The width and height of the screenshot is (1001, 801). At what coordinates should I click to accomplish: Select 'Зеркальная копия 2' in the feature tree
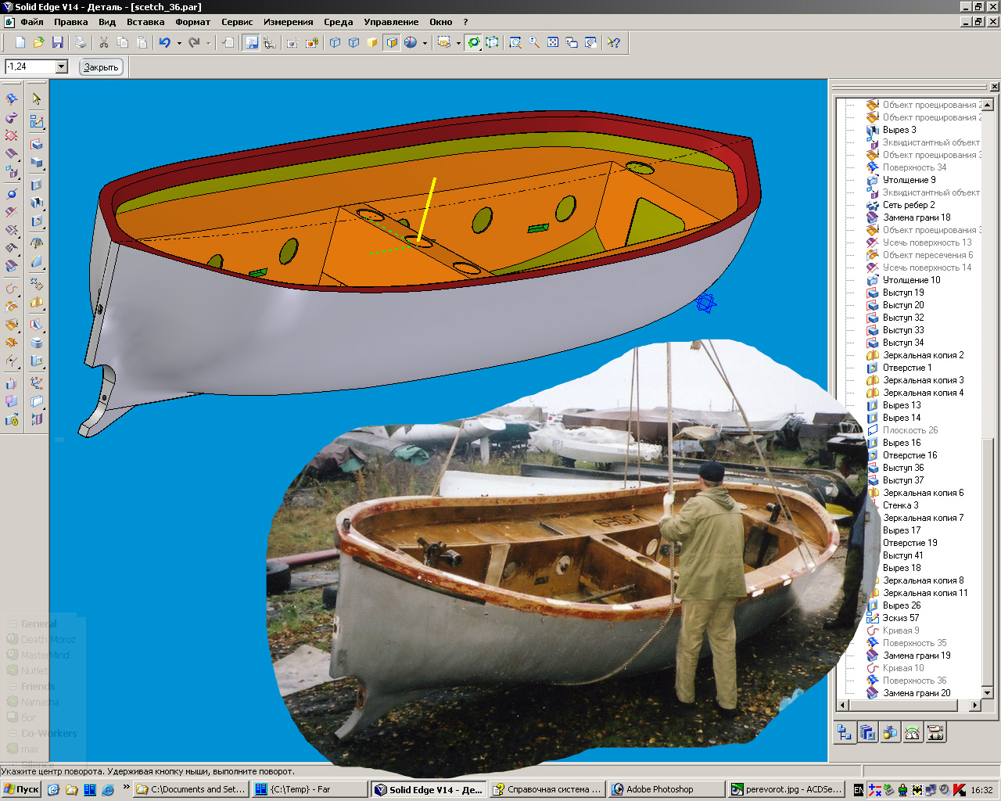[923, 355]
